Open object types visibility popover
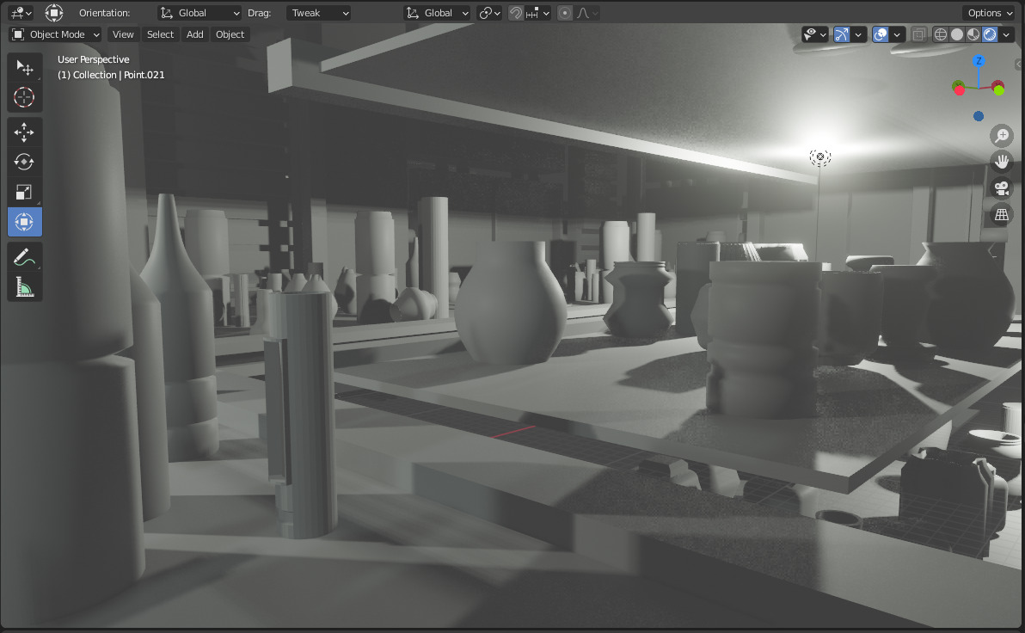1025x633 pixels. [x=815, y=34]
